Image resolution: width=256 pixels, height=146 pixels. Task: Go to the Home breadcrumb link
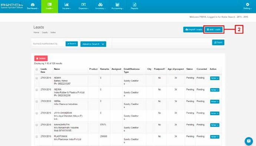[36, 33]
